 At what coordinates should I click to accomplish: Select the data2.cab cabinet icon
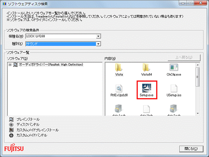[x=174, y=109]
